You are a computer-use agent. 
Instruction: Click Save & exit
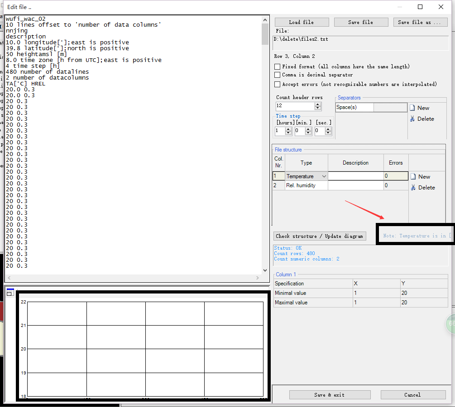click(x=330, y=394)
